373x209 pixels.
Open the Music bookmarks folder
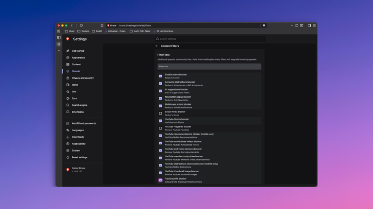click(70, 31)
